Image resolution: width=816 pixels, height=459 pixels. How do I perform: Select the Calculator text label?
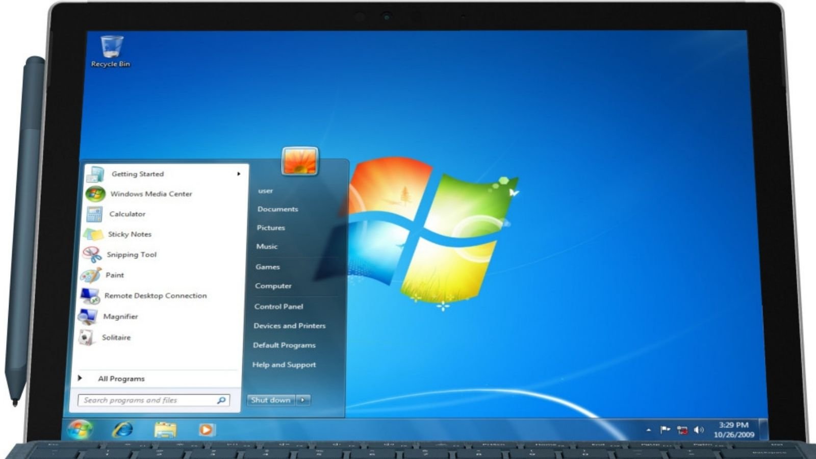[x=127, y=214]
